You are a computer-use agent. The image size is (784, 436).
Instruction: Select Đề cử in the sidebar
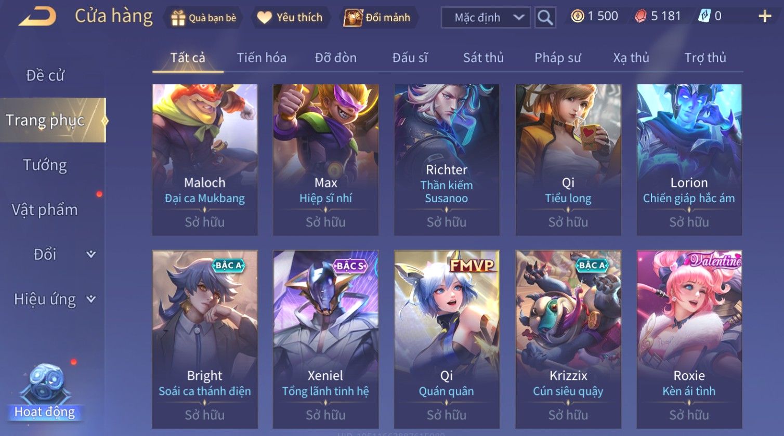point(45,75)
